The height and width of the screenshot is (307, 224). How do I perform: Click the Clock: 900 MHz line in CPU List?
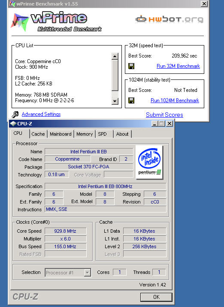(x=31, y=67)
